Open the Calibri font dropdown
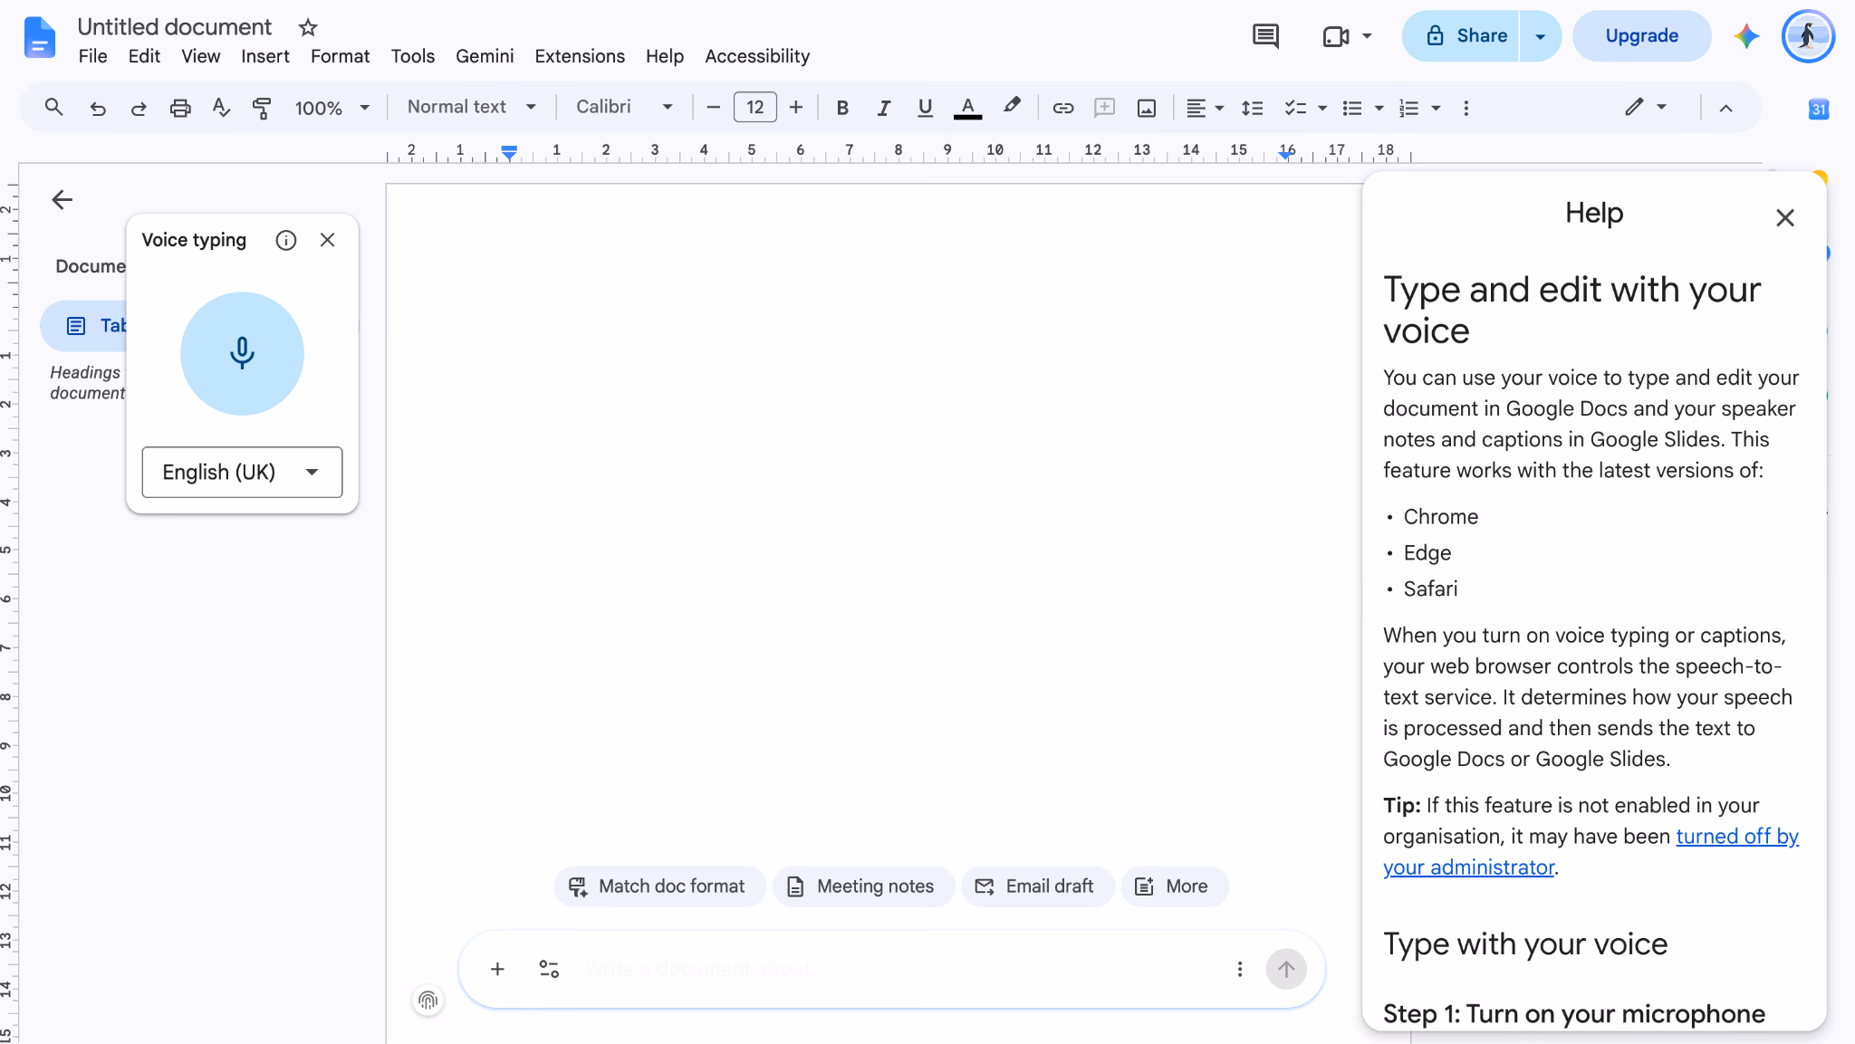1855x1044 pixels. click(625, 107)
